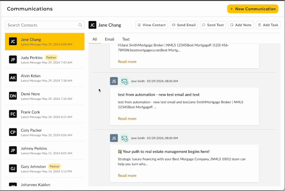
Task: Click Johnny Perkins' JP avatar icon
Action: point(13,150)
